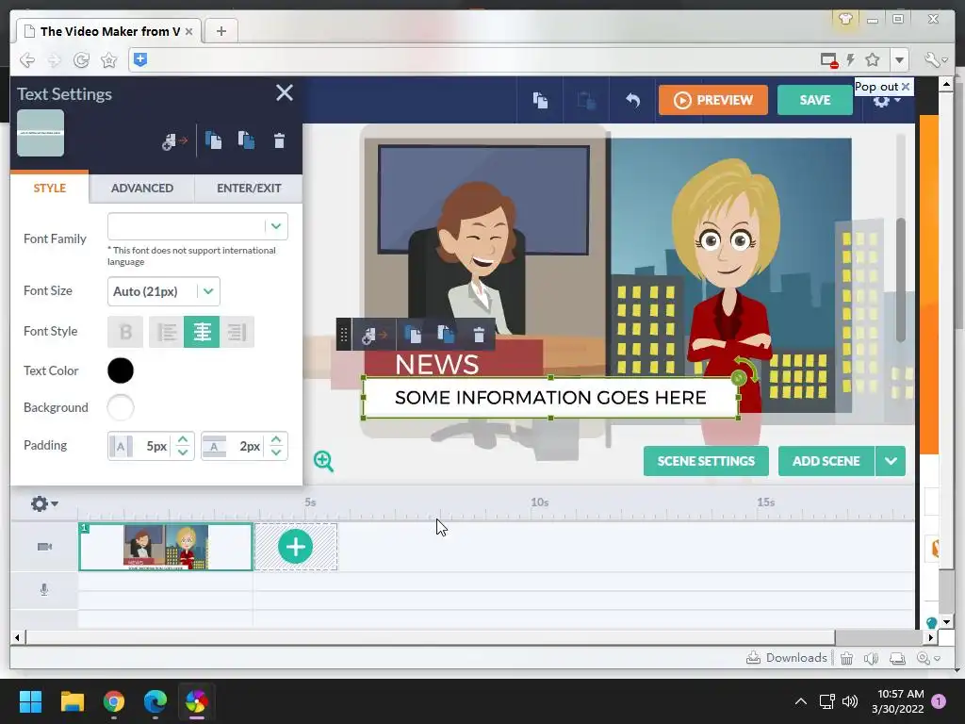Screen dimensions: 965x724
Task: Click the PREVIEW button
Action: pyautogui.click(x=713, y=100)
